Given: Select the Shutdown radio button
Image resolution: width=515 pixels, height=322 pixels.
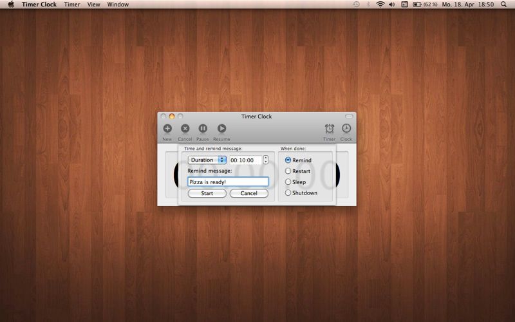Looking at the screenshot, I should pos(288,193).
